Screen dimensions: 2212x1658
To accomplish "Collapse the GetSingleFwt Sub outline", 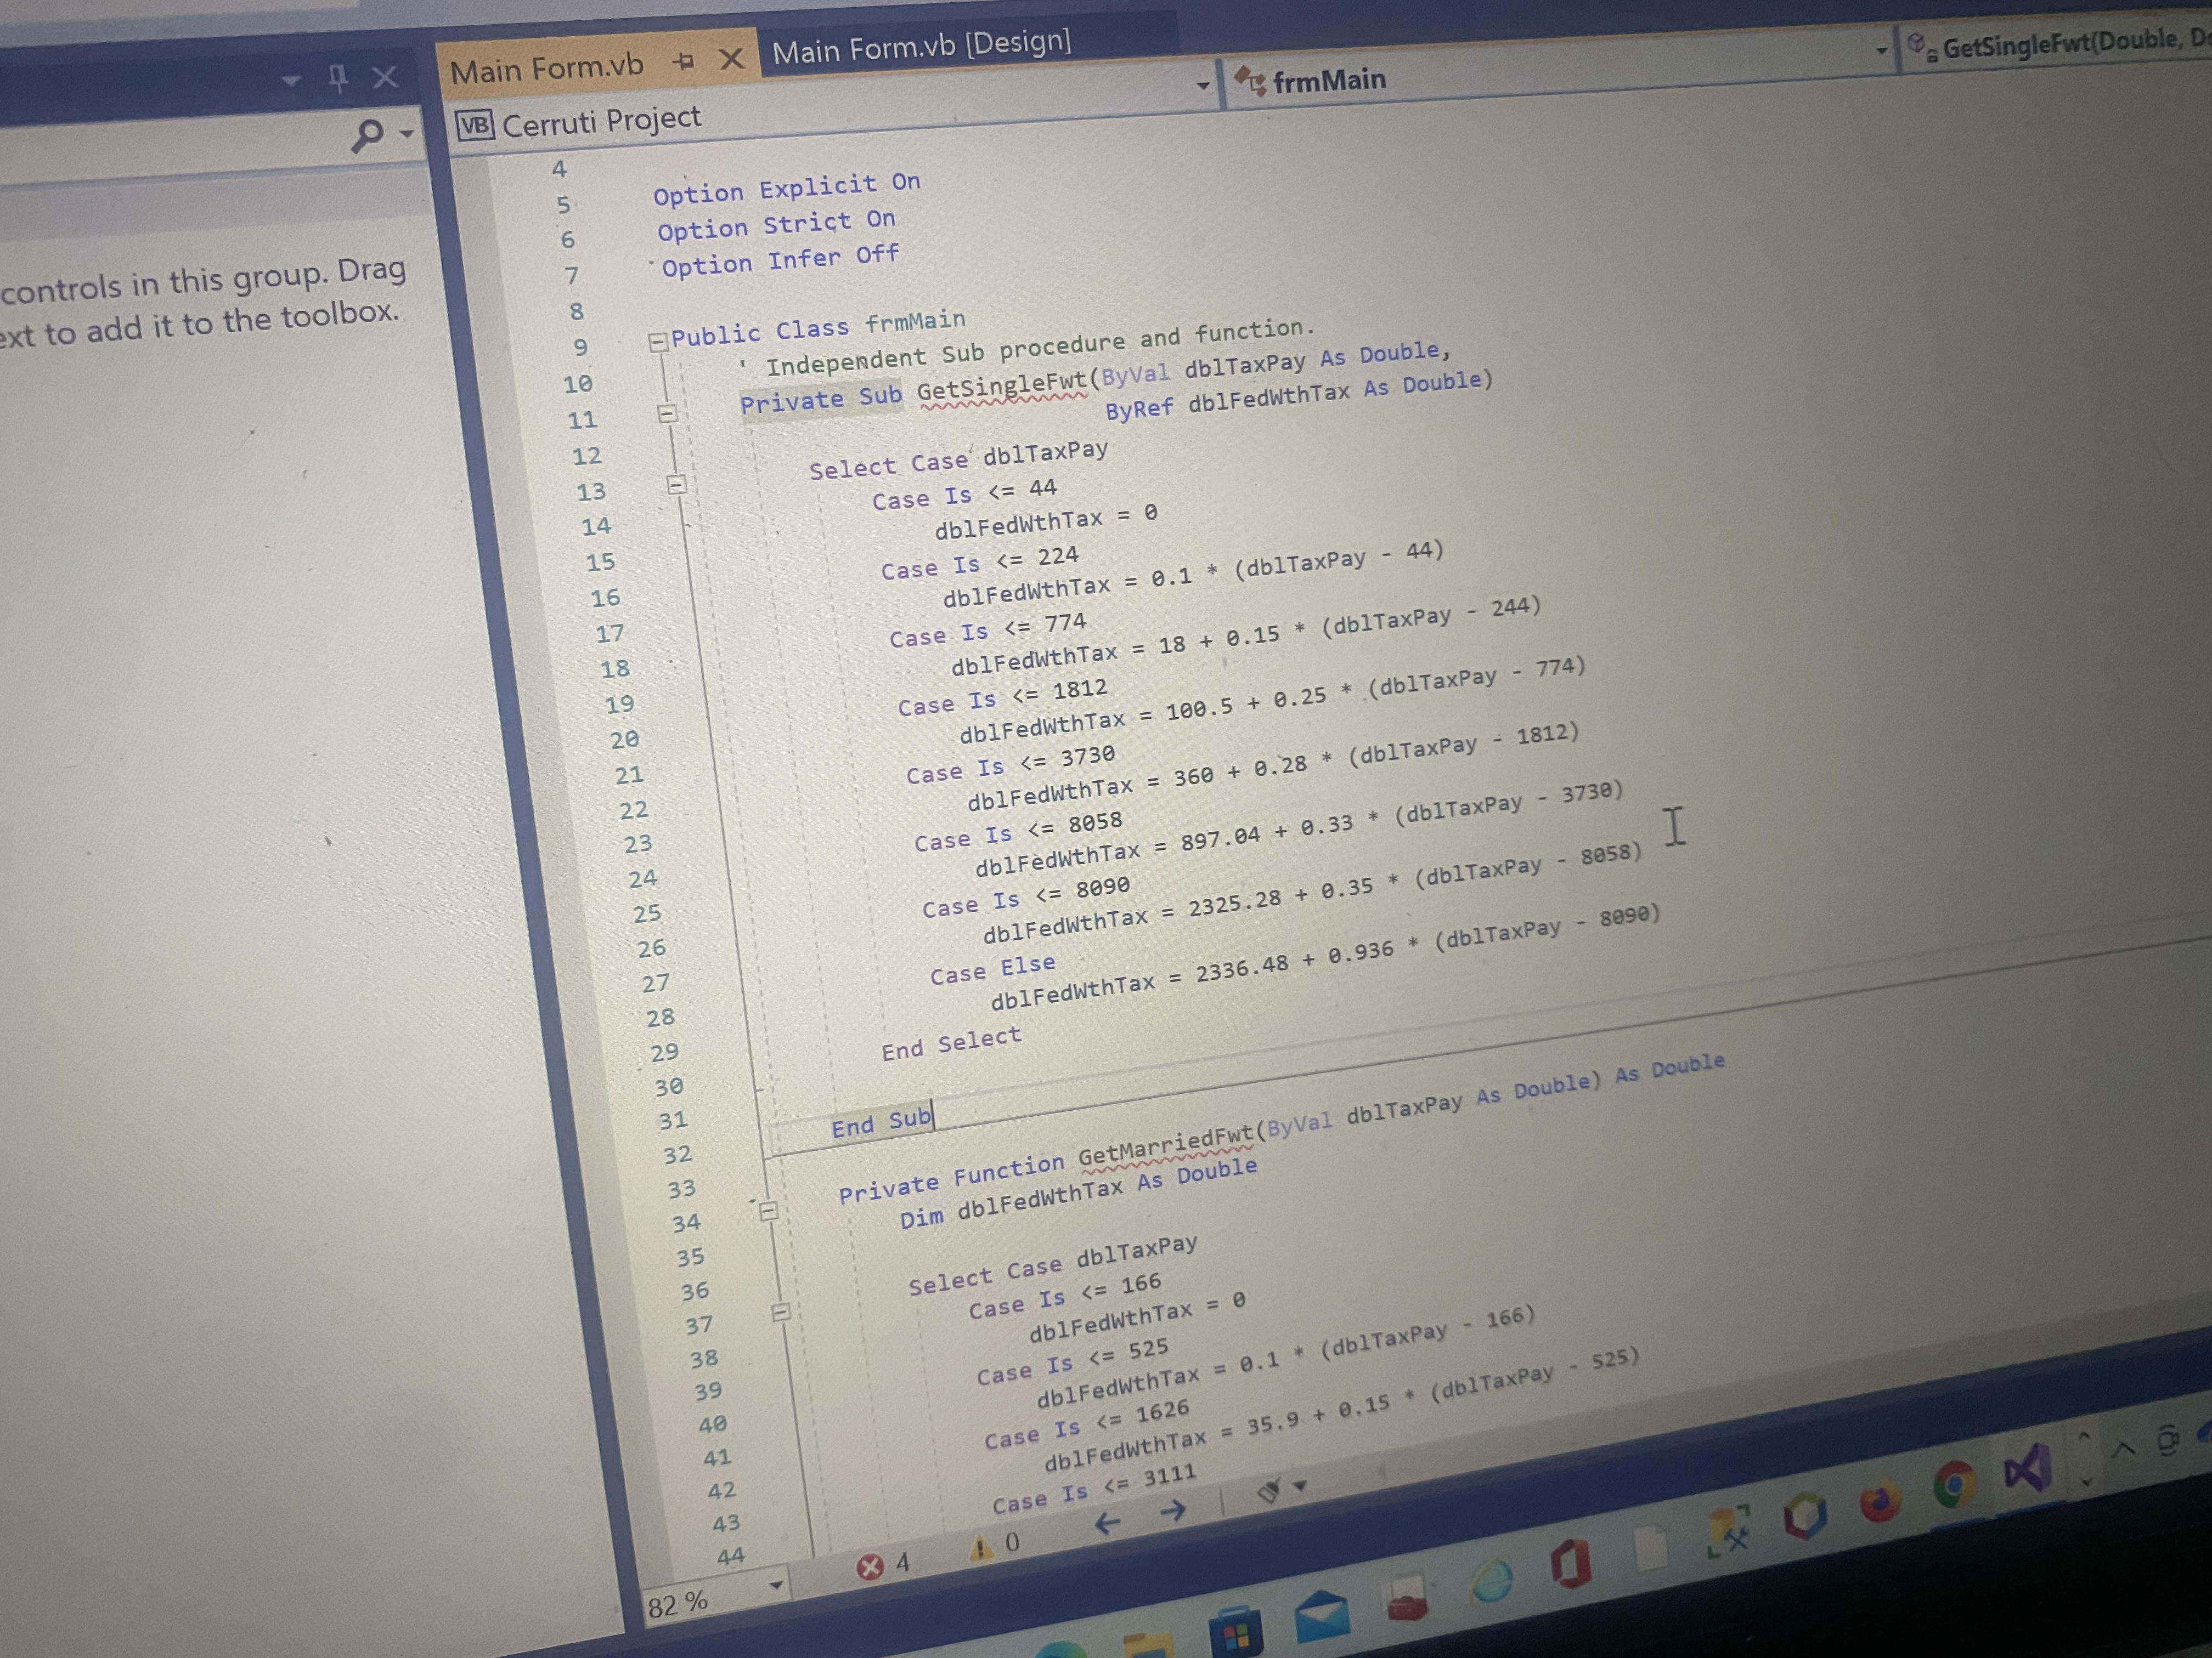I will (x=667, y=414).
